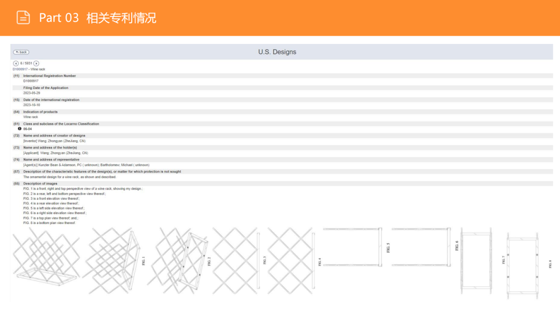Select the classification value 06-04
This screenshot has width=560, height=314.
27,129
